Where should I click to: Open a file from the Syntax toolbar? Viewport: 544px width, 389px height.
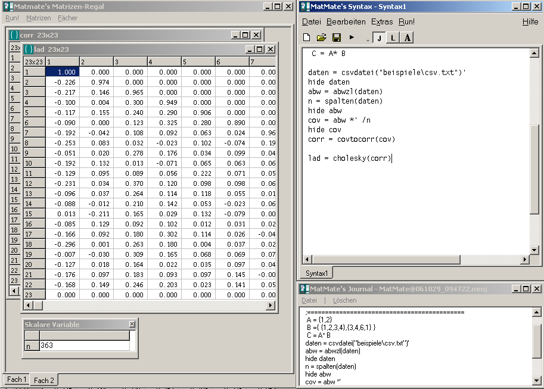[x=321, y=37]
